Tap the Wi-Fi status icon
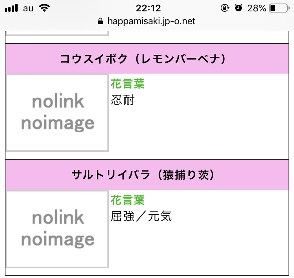Screen dimensions: 294x278 pos(44,8)
